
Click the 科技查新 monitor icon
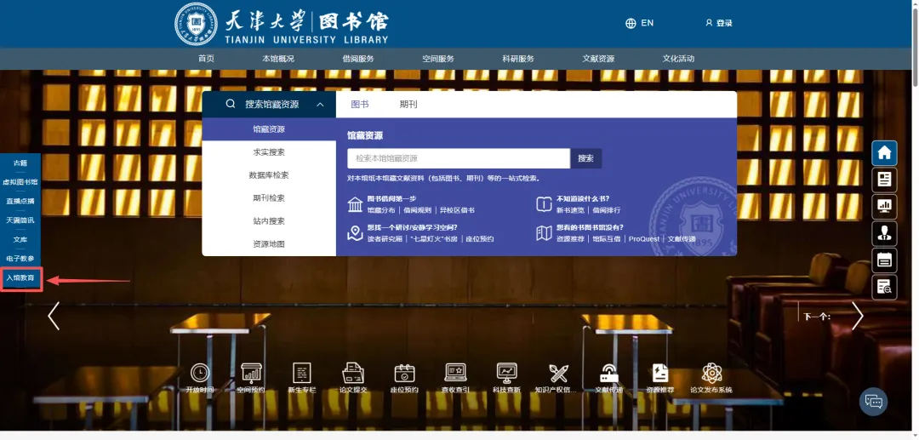(x=506, y=373)
